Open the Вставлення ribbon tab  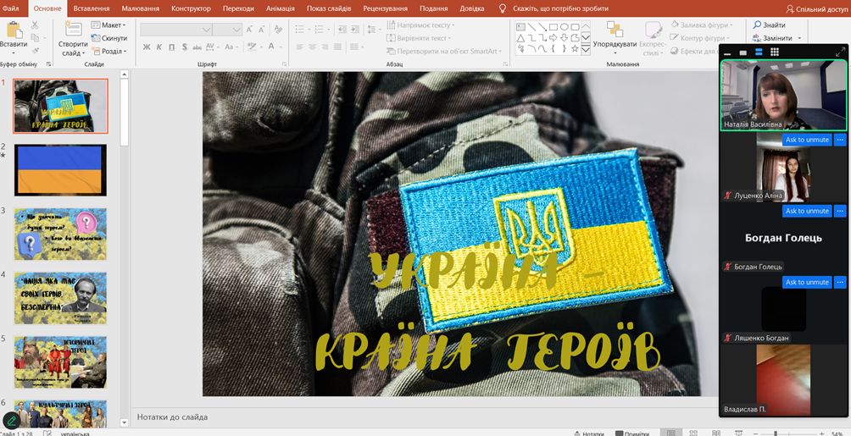(91, 8)
